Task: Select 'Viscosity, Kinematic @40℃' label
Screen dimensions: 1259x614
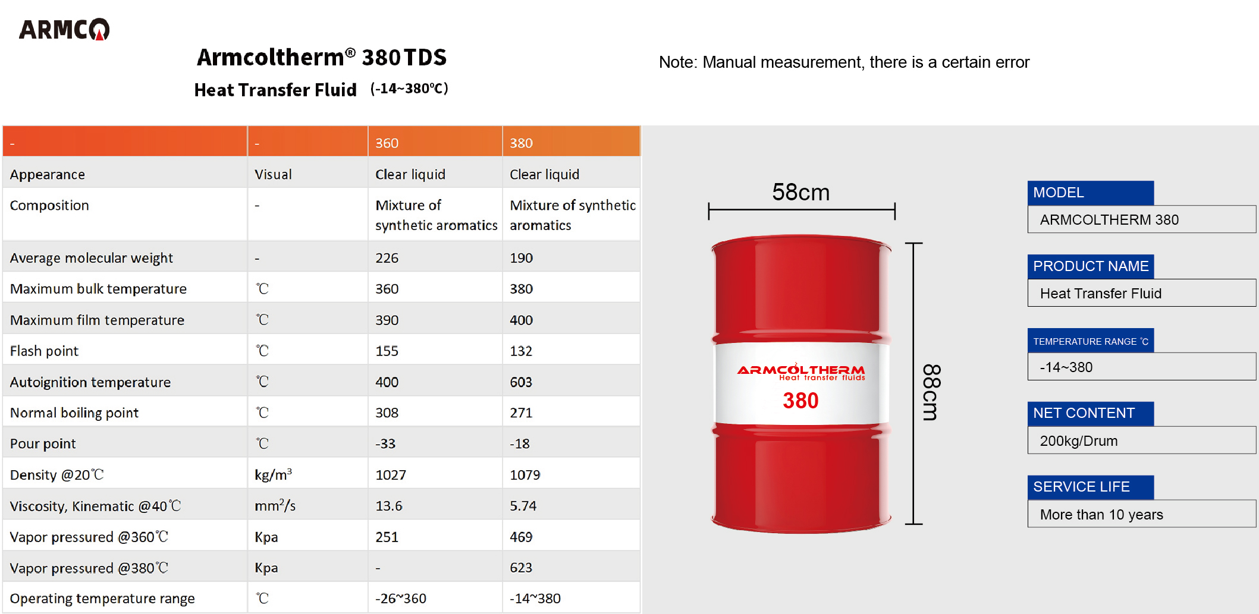Action: pyautogui.click(x=96, y=506)
